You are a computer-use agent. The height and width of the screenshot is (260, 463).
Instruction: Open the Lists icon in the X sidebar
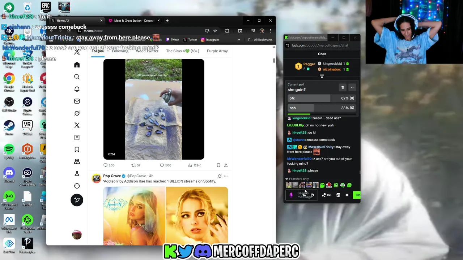point(77,138)
